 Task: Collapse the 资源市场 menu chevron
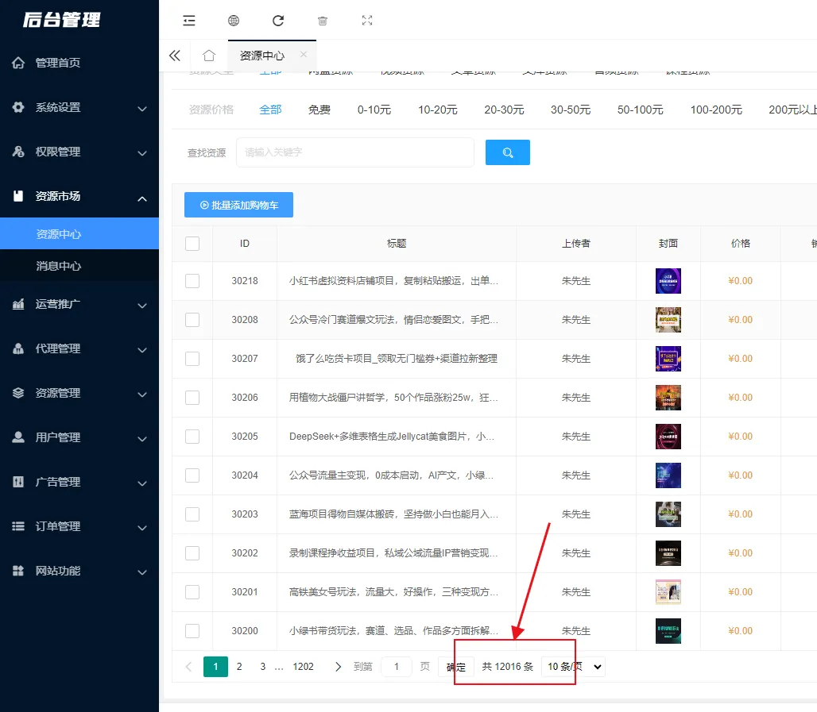(x=141, y=198)
